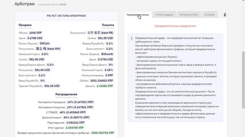Image resolution: width=245 pixels, height=137 pixels.
Task: Click the Комиссия/вывод value 0 XRP
Action: 109,75
